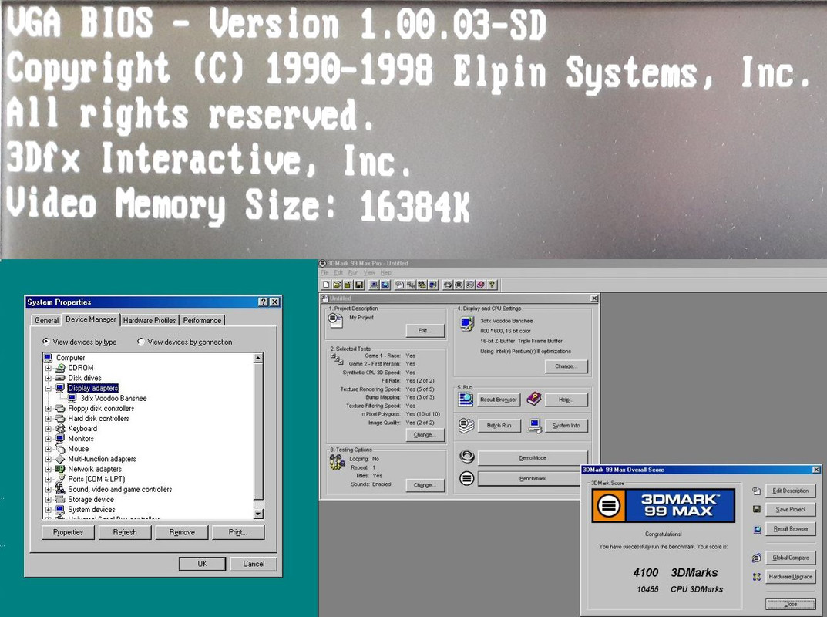The width and height of the screenshot is (827, 617).
Task: Click the New project toolbar icon in 3DMark
Action: 326,285
